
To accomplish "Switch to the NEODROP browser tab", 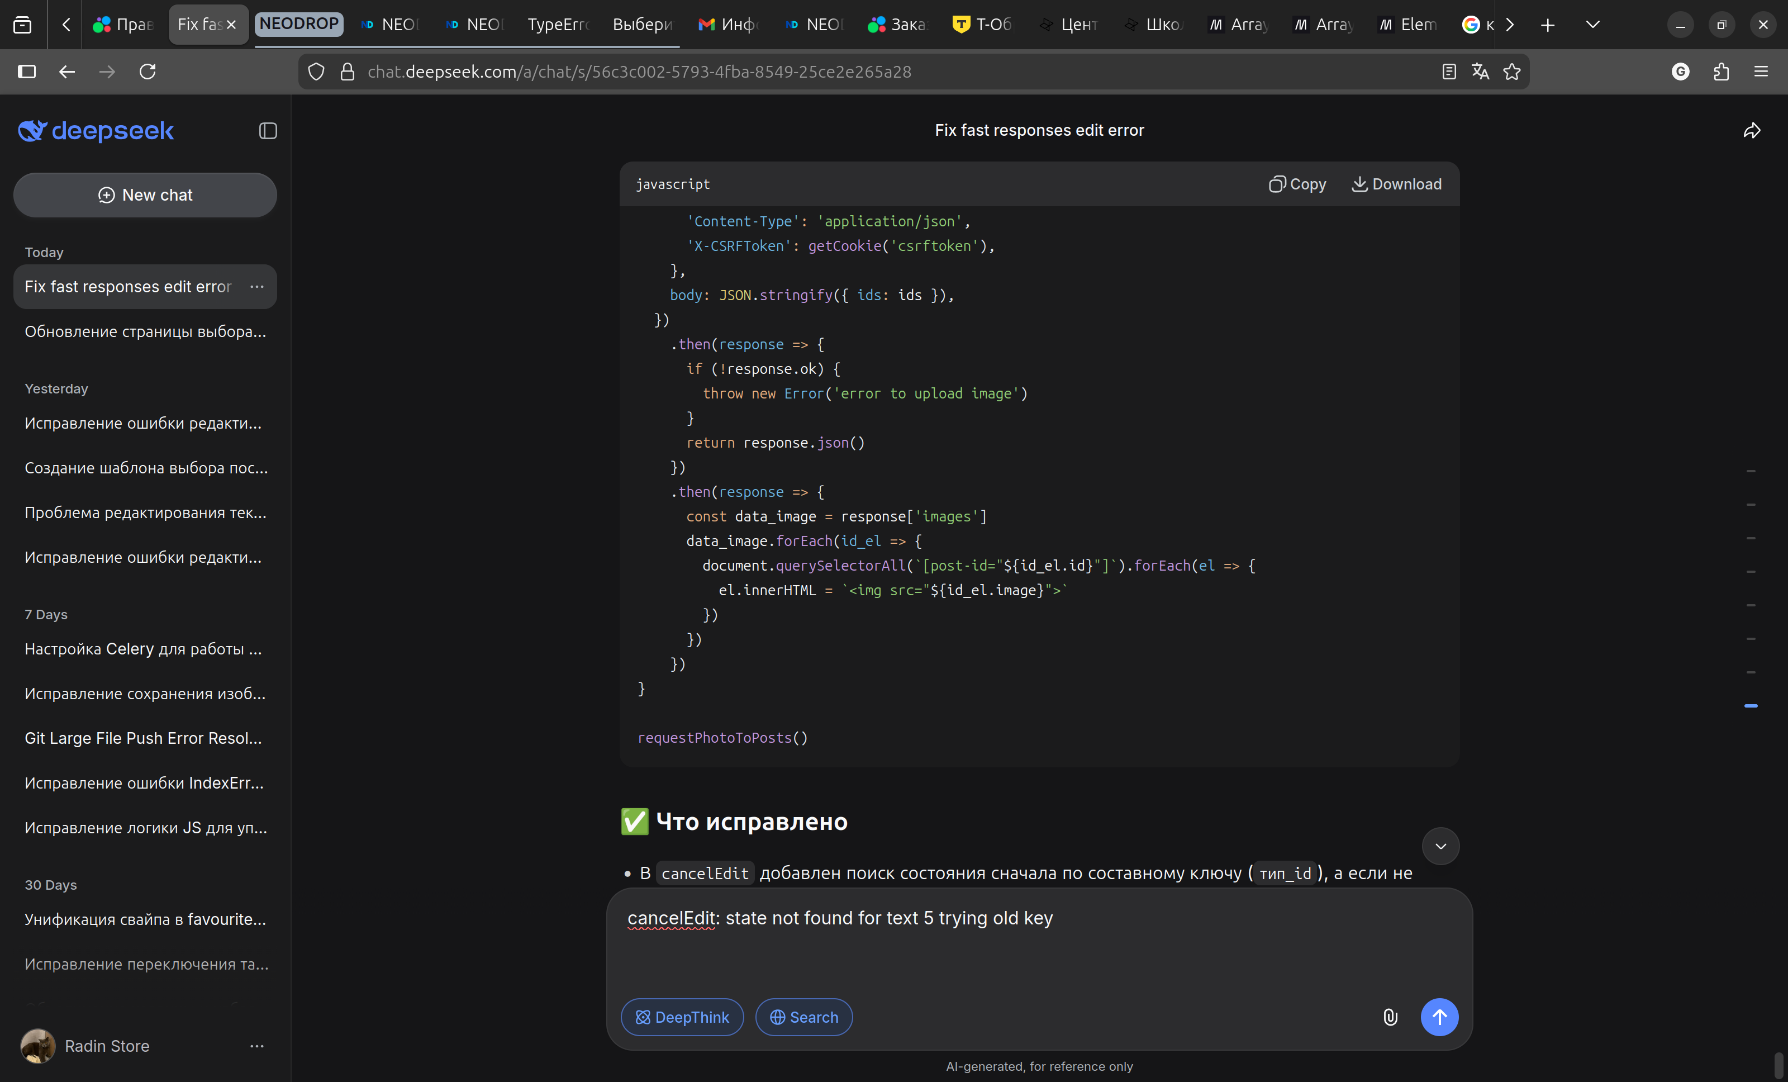I will click(x=299, y=24).
